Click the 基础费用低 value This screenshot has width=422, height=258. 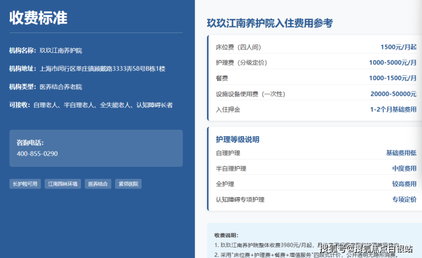pos(401,153)
